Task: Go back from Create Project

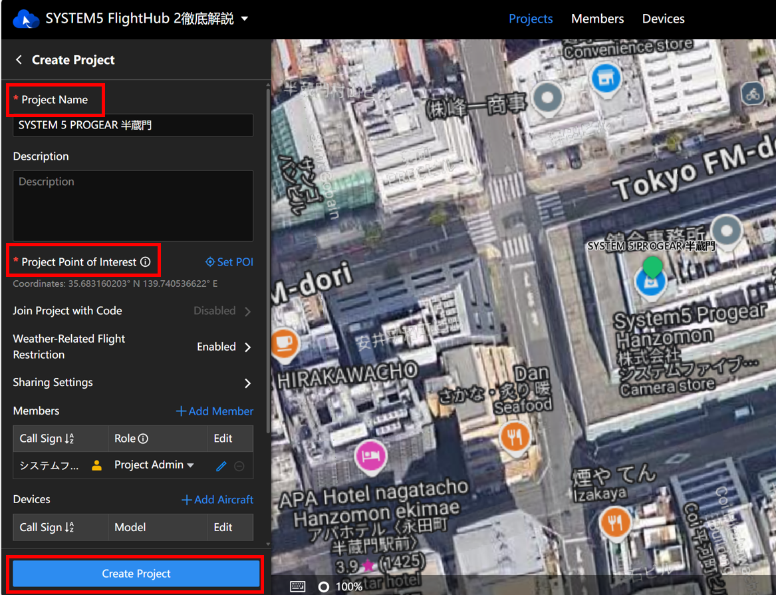Action: click(x=19, y=60)
